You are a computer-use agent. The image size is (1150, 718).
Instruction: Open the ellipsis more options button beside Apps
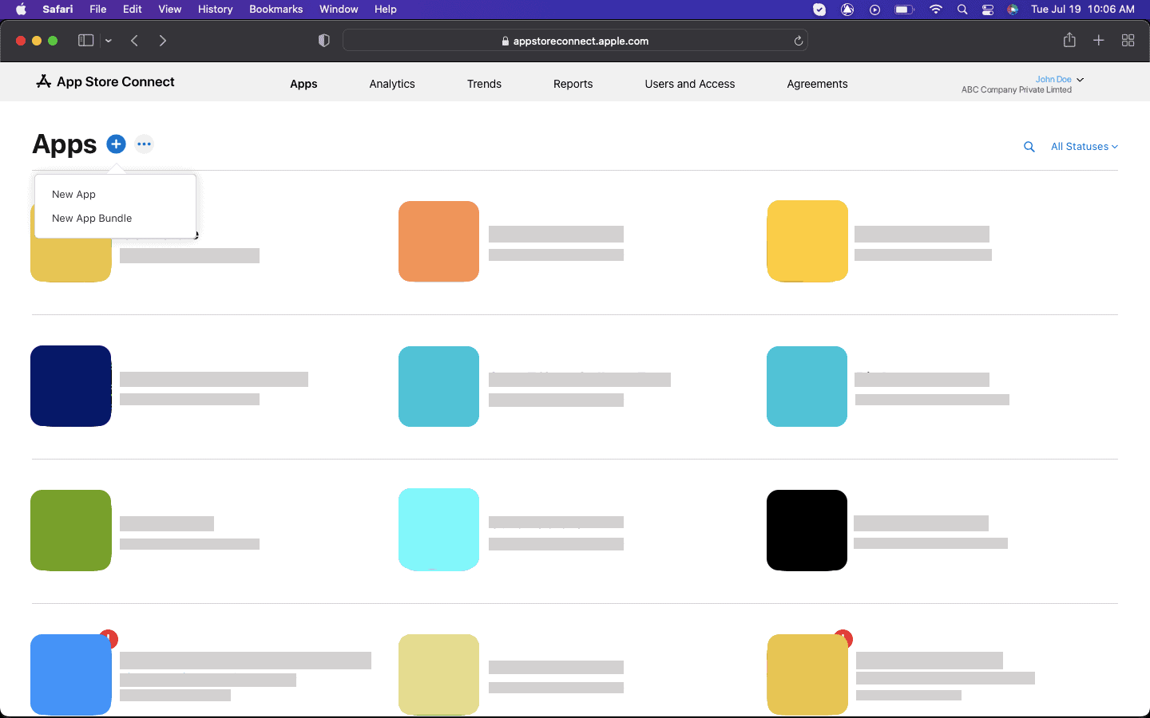pyautogui.click(x=144, y=144)
